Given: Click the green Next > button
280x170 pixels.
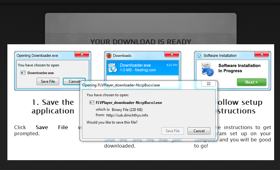Looking at the screenshot, I should 251,82.
